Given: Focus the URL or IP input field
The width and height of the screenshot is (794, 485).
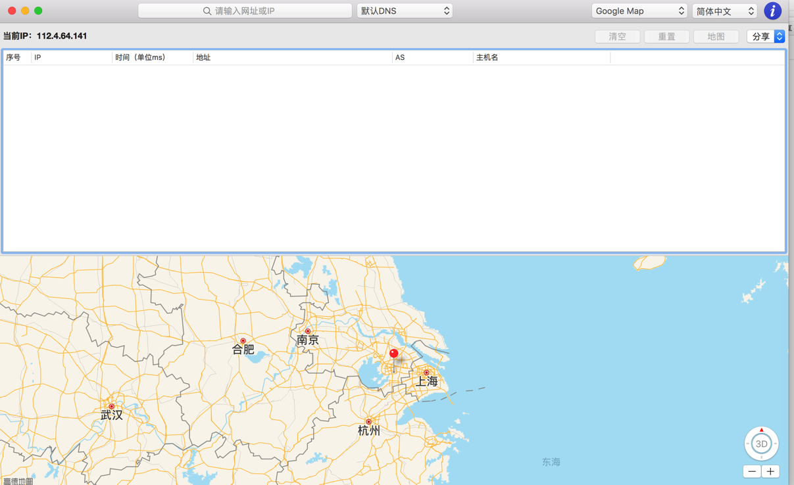Looking at the screenshot, I should (245, 11).
